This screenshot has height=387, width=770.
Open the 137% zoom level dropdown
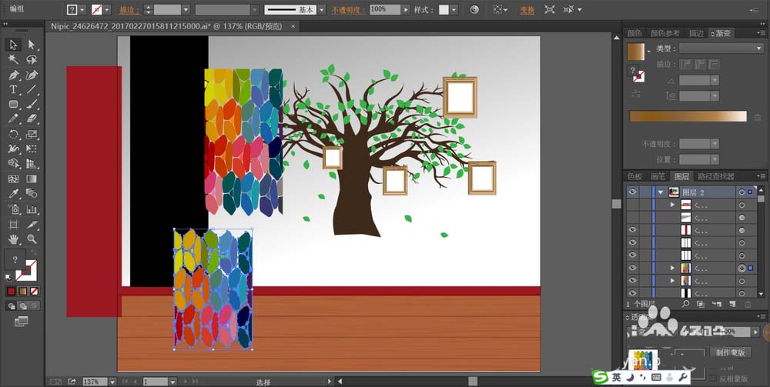point(112,381)
